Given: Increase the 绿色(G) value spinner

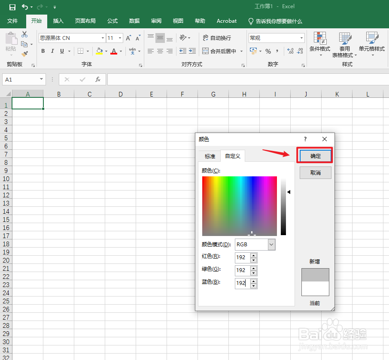Looking at the screenshot, I should click(253, 268).
